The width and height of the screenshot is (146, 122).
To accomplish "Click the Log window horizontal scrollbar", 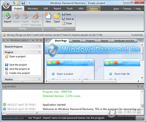I will (37, 113).
